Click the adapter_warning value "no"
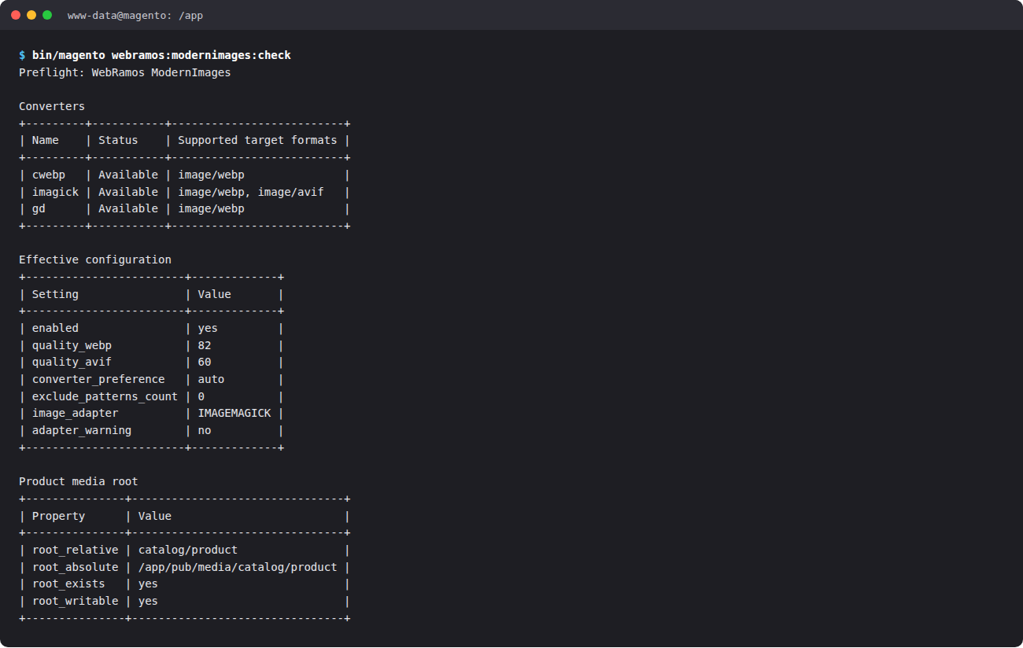The height and width of the screenshot is (648, 1023). point(205,430)
